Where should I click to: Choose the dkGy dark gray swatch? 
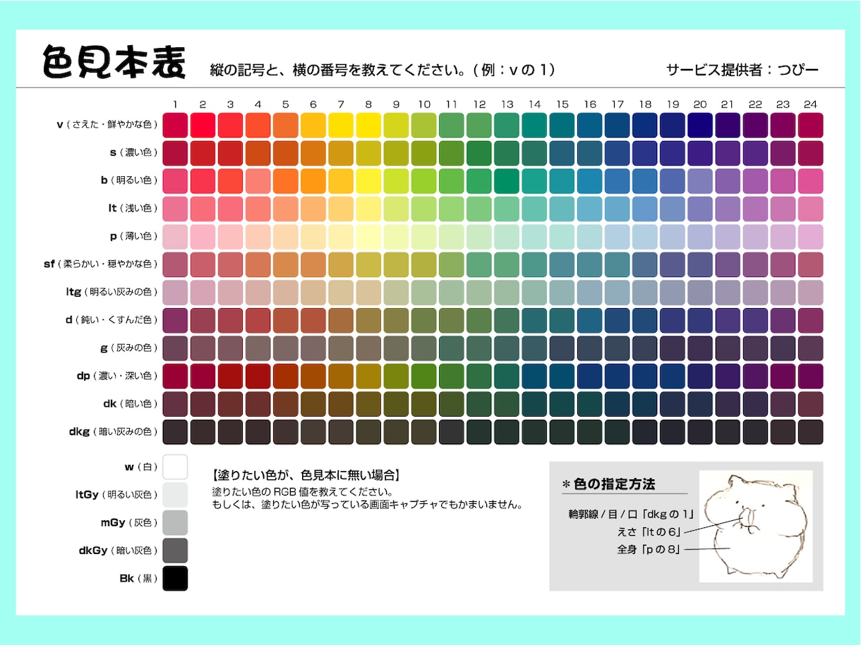(x=175, y=551)
